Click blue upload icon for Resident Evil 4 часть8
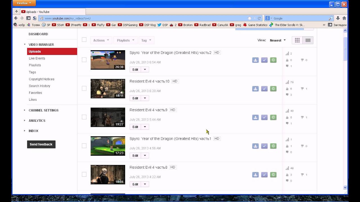This screenshot has height=202, width=360. click(255, 175)
